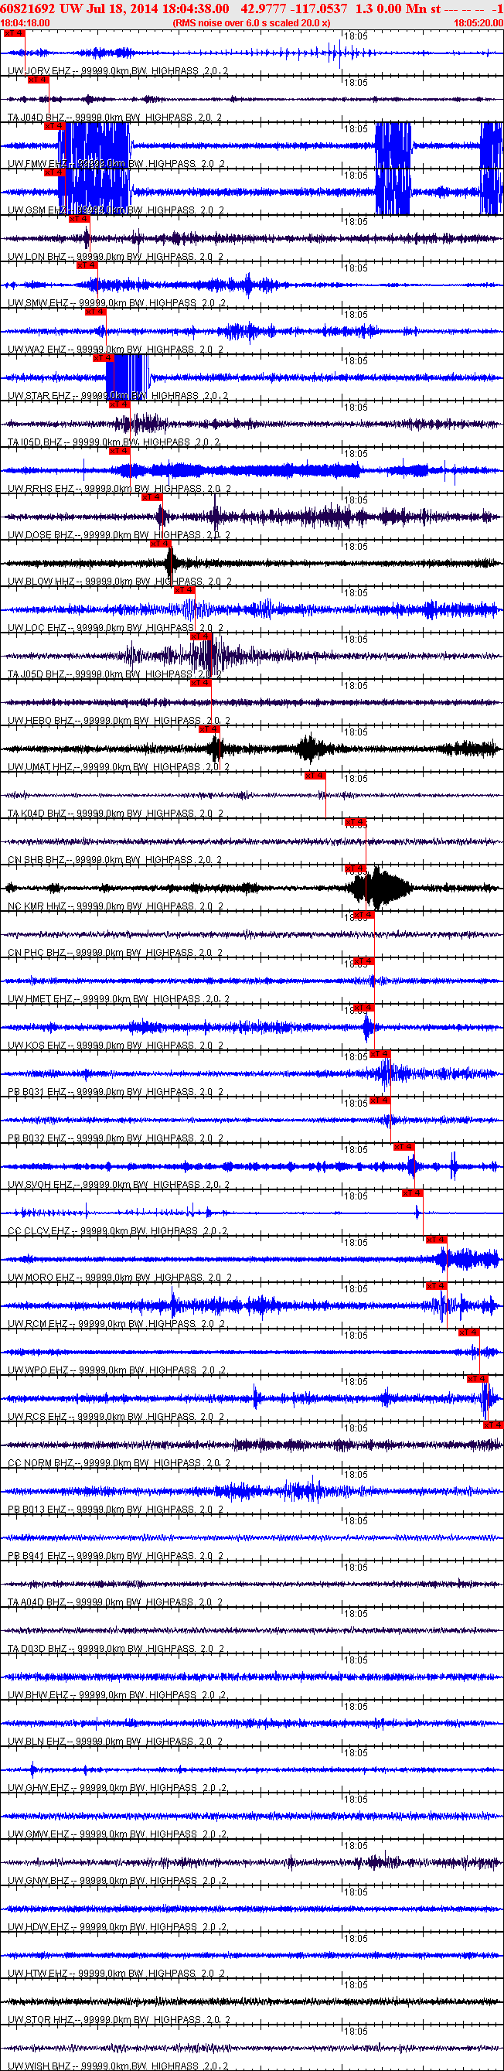
Task: Select the PB B031 EHZ station label
Action: click(x=37, y=1093)
